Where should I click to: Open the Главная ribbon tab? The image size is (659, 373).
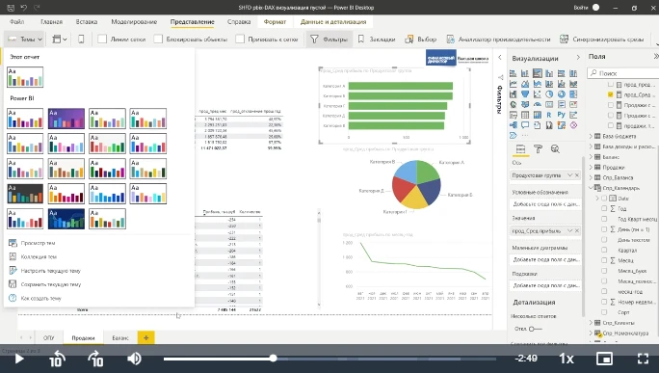(52, 22)
